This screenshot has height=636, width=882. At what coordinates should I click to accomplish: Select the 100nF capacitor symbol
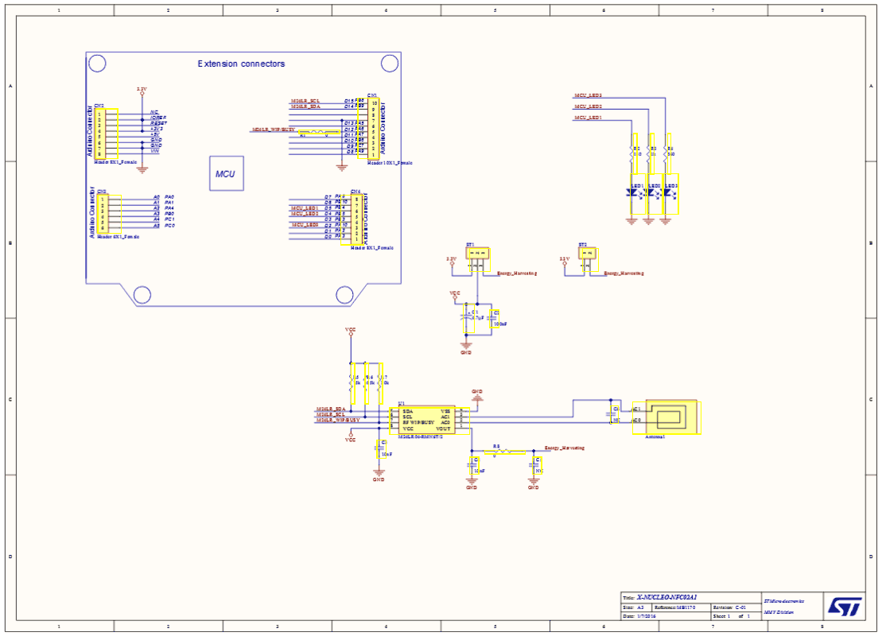495,319
